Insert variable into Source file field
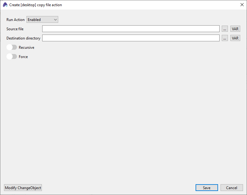Image resolution: width=247 pixels, height=195 pixels. 235,29
